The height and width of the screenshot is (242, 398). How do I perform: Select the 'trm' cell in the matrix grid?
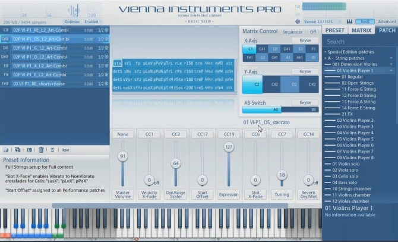[x=198, y=63]
